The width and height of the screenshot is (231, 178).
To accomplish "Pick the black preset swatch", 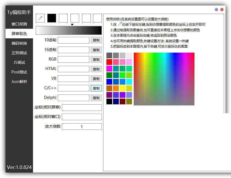I will click(109, 101).
